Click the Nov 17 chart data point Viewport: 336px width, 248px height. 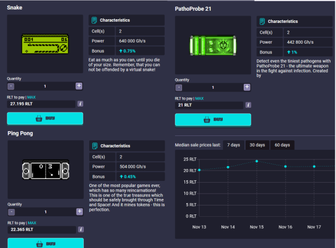tap(314, 167)
